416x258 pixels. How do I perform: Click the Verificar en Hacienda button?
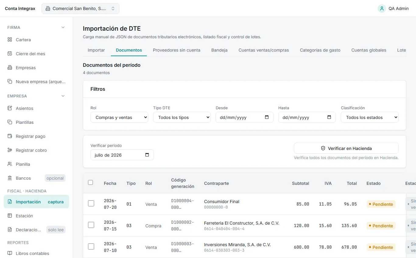pyautogui.click(x=346, y=148)
